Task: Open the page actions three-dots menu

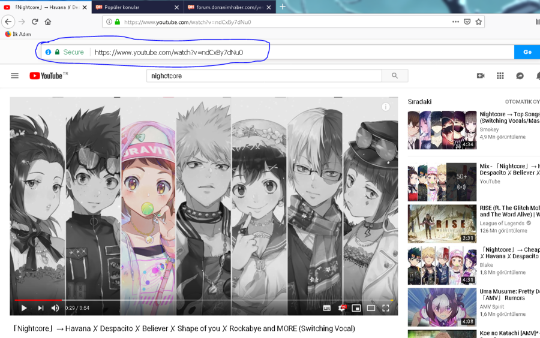Action: pos(455,22)
